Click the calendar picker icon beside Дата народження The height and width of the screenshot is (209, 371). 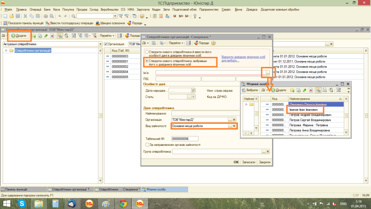click(193, 90)
